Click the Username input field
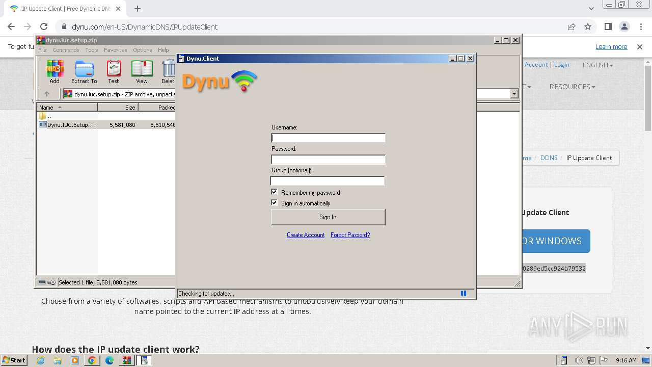The image size is (652, 367). (x=329, y=138)
